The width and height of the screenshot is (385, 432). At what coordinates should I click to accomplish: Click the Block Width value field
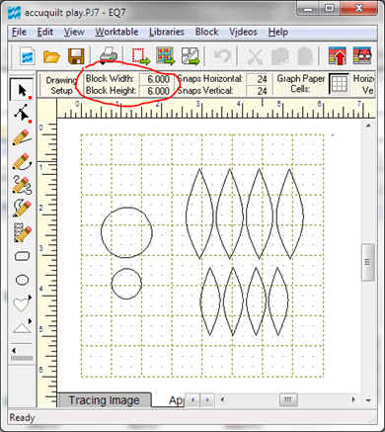tap(155, 79)
